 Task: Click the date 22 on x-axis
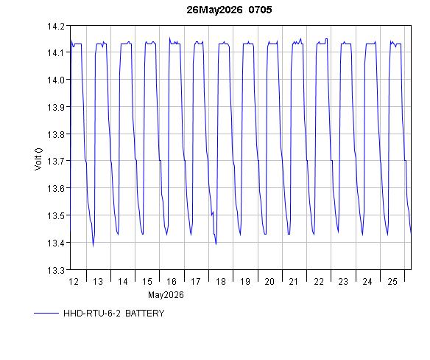click(x=319, y=281)
